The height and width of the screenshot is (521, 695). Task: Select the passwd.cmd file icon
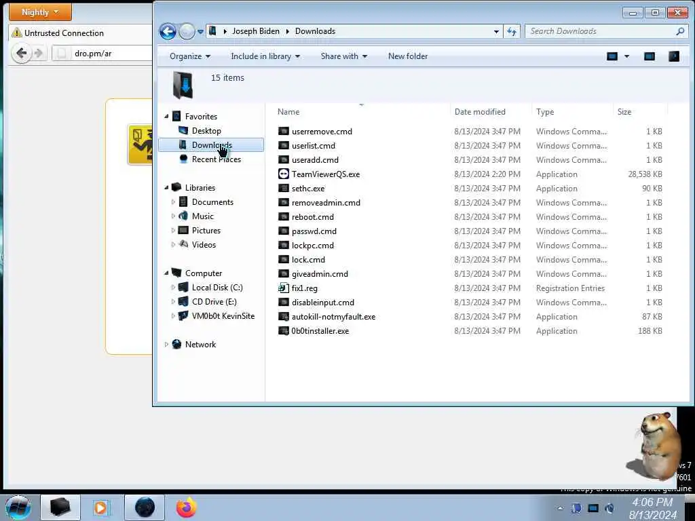[x=283, y=231]
